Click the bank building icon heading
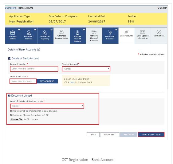Image resolution: width=173 pixels, height=164 pixels. pos(9,58)
